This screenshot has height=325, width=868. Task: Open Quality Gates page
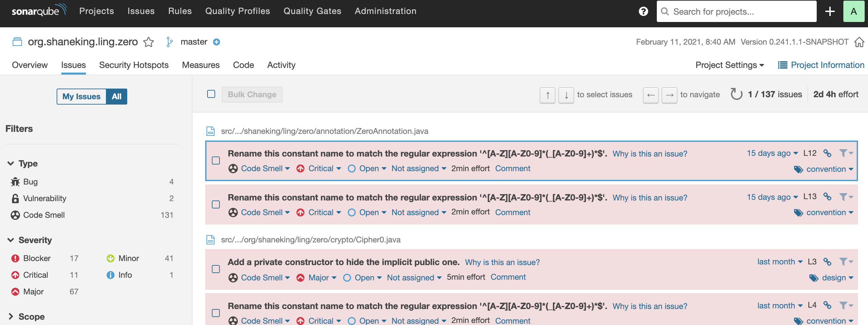coord(312,11)
